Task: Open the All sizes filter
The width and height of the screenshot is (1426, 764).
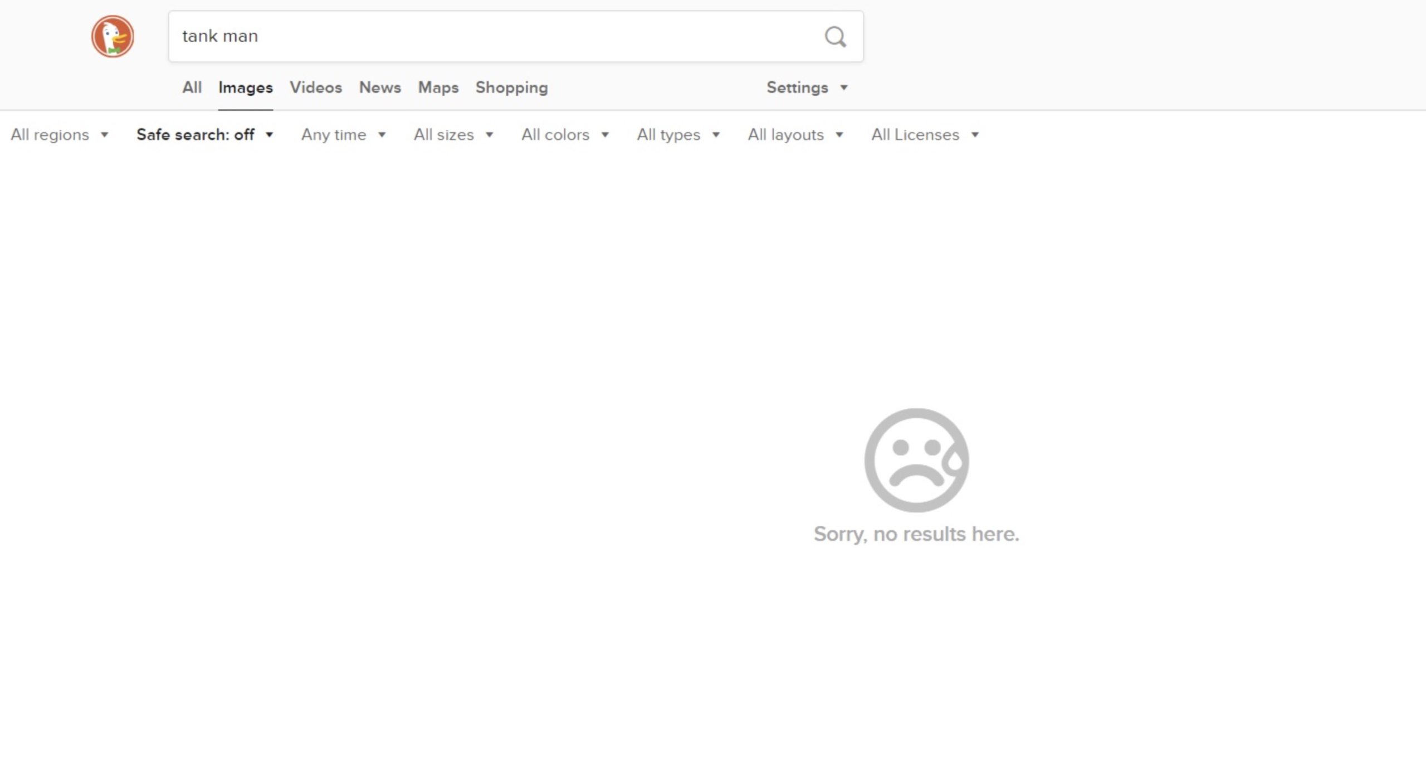Action: tap(453, 135)
